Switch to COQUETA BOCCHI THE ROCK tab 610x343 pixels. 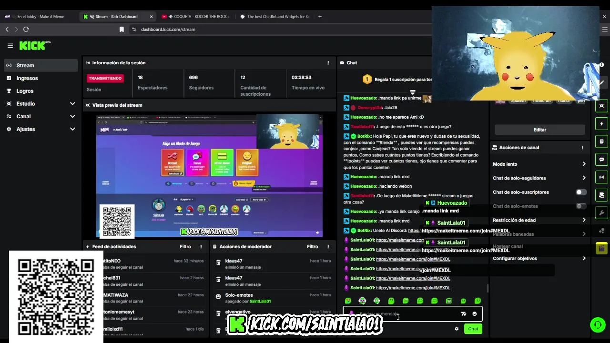(x=197, y=16)
